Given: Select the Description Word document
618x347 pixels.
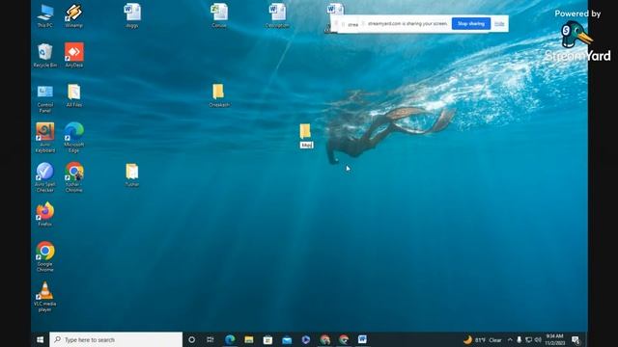Looking at the screenshot, I should [277, 15].
